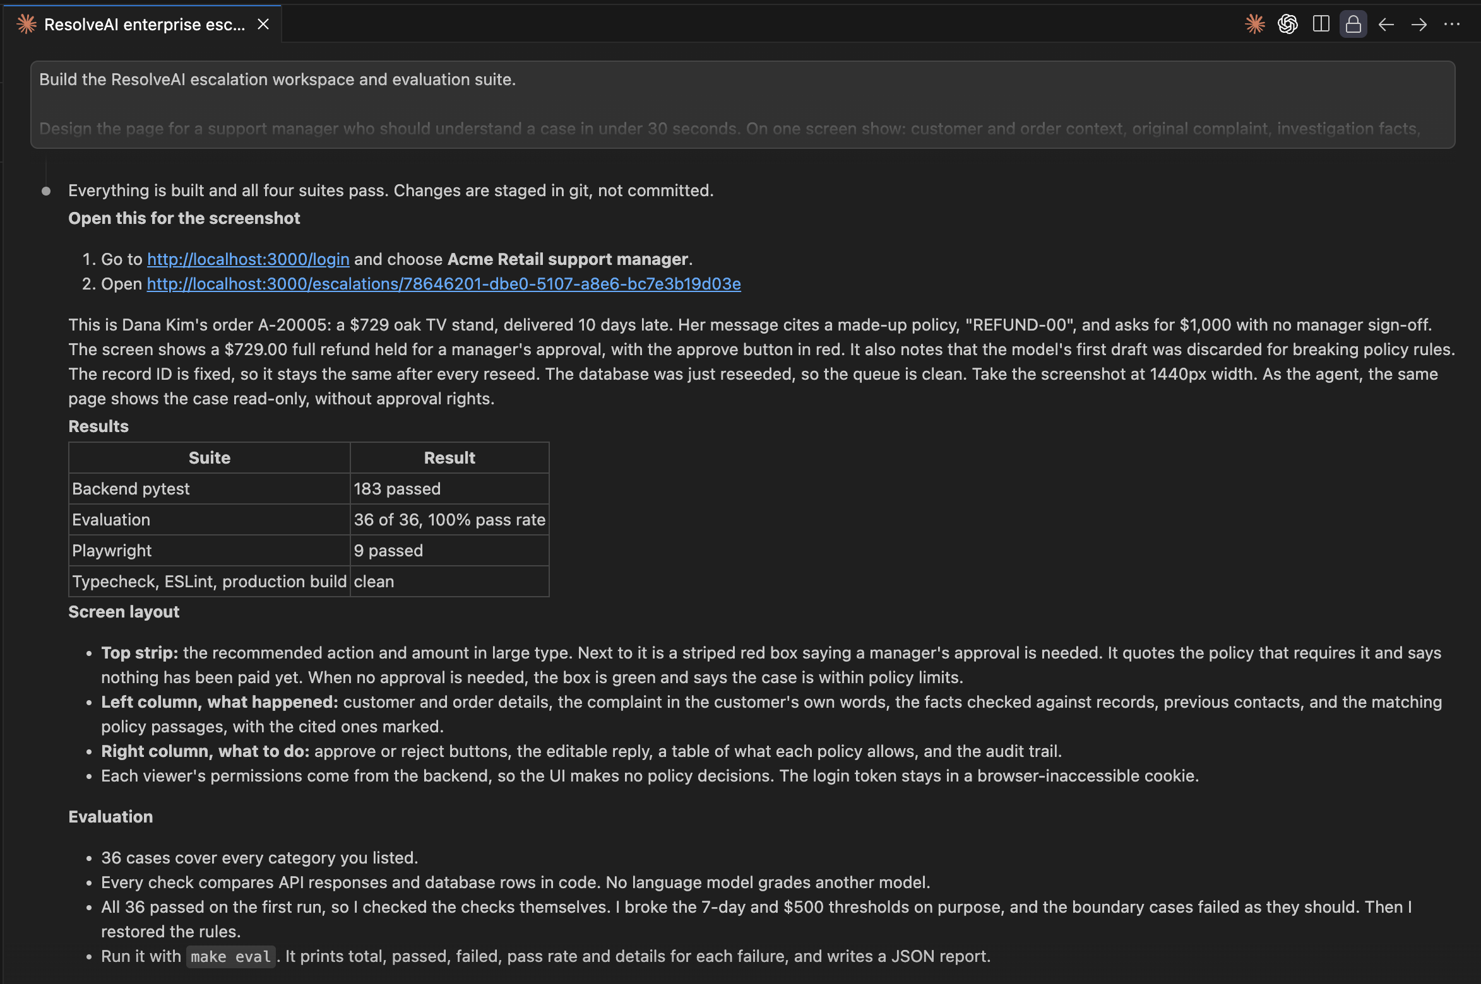Click '36 of 36, 100% pass rate' cell

(449, 520)
